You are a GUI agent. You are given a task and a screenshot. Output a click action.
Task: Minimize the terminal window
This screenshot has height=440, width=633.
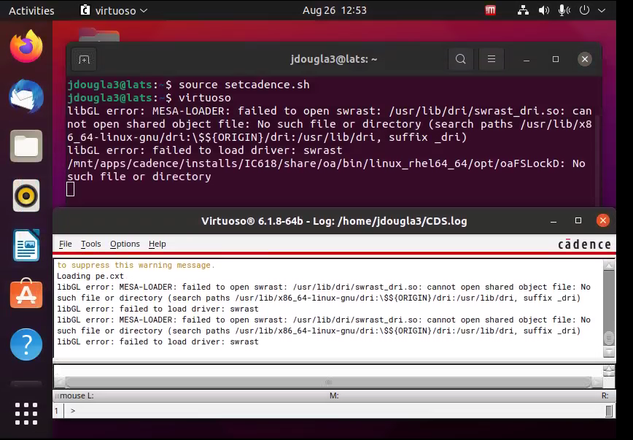click(x=527, y=59)
